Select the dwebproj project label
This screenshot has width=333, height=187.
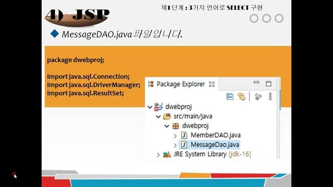click(178, 106)
